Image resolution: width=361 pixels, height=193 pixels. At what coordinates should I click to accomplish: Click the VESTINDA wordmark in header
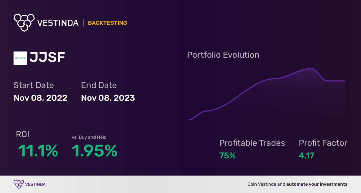pyautogui.click(x=58, y=23)
